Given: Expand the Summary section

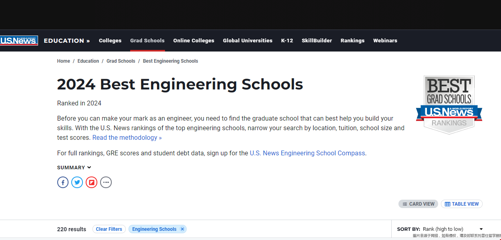Looking at the screenshot, I should coord(74,167).
